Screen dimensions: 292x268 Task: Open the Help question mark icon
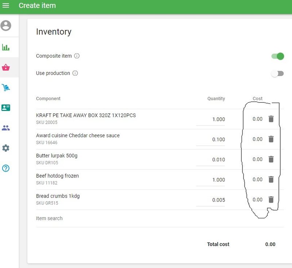[6, 168]
